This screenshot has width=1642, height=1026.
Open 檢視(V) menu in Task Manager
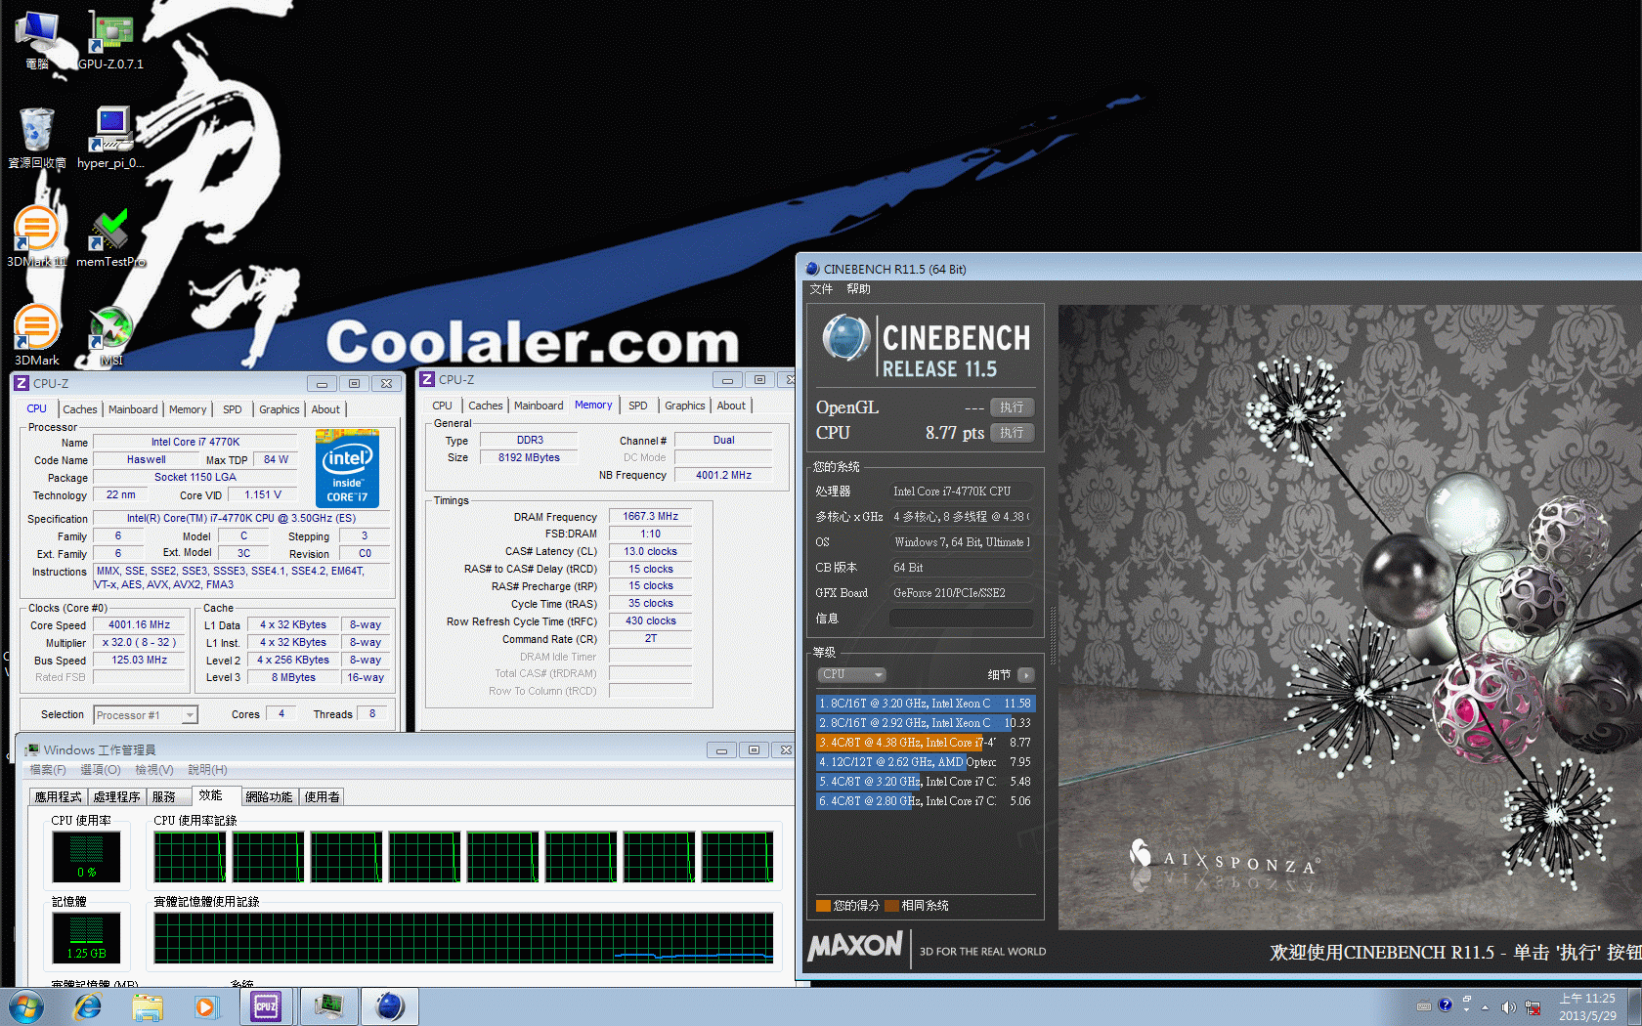click(x=154, y=770)
